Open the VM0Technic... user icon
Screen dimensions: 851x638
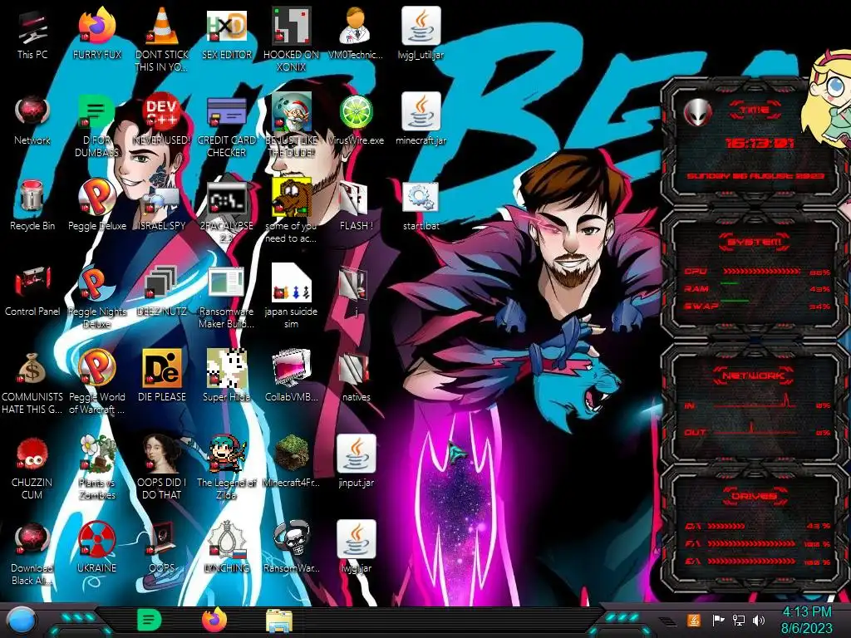[x=356, y=35]
